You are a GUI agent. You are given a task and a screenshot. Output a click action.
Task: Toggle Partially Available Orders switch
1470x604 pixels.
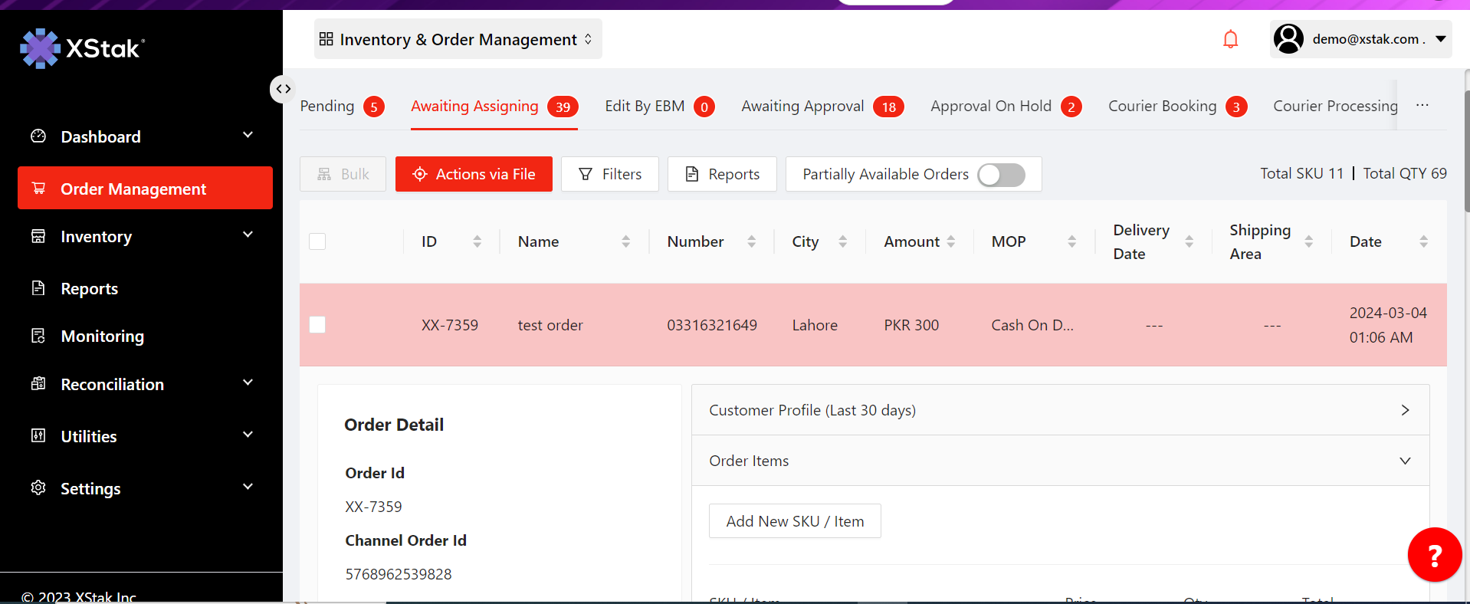pos(1001,175)
